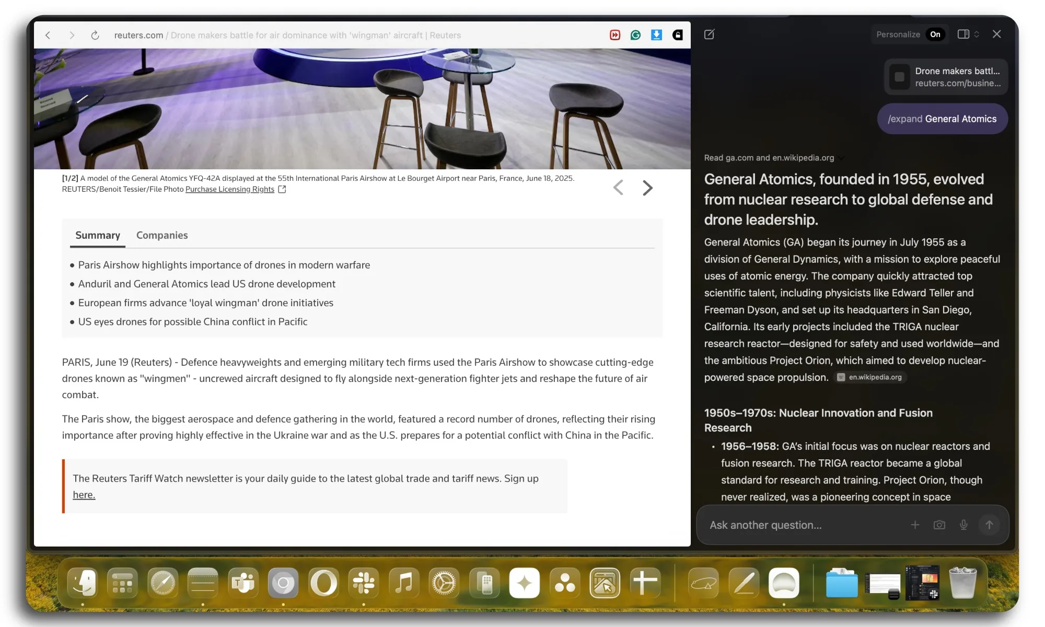Click the new chat compose icon
Viewport: 1045px width, 627px height.
[709, 34]
